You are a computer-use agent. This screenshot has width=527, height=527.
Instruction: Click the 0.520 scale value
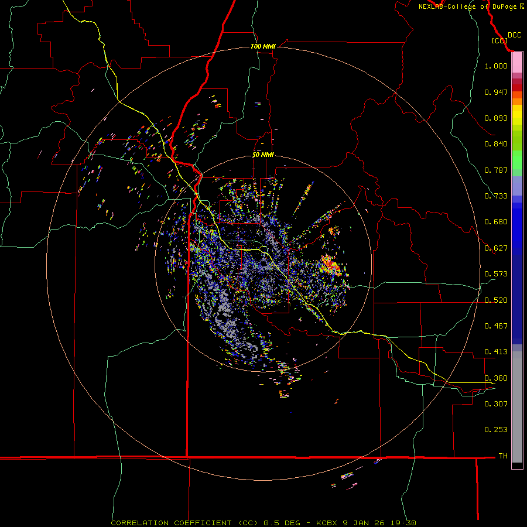pyautogui.click(x=496, y=300)
